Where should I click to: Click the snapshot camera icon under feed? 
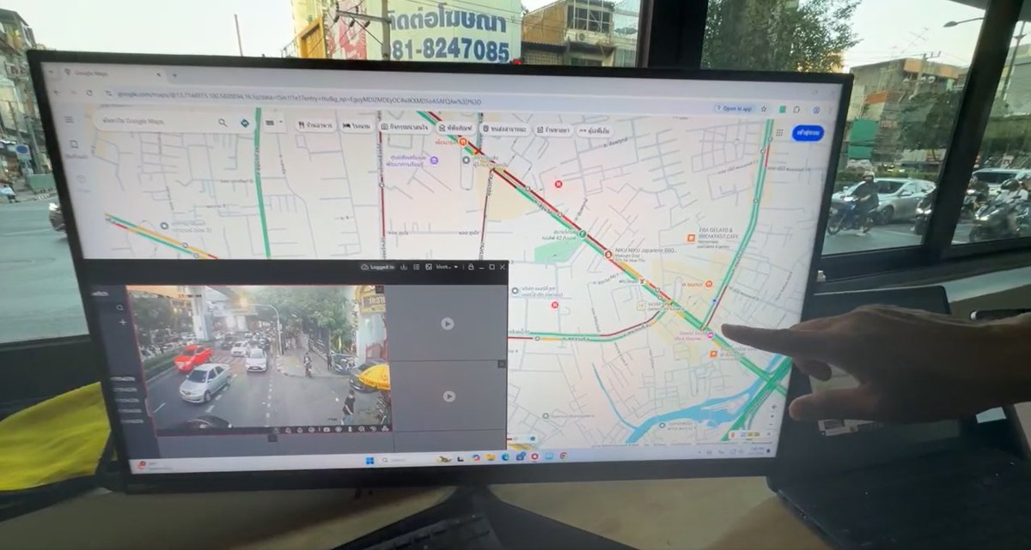pyautogui.click(x=326, y=429)
